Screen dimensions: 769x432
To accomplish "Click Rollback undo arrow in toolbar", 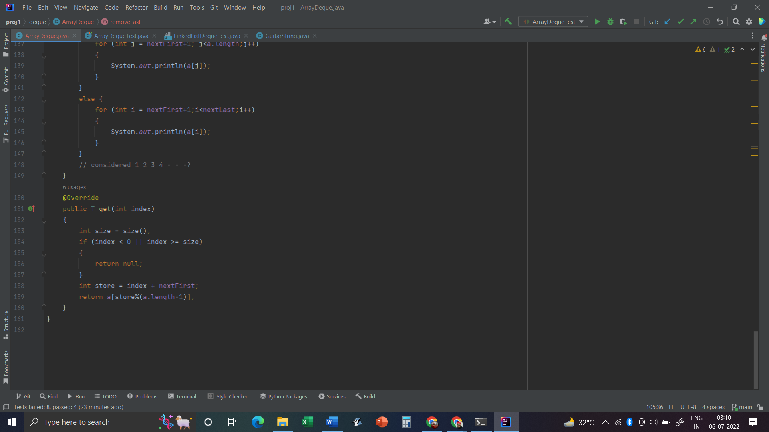I will pos(719,22).
